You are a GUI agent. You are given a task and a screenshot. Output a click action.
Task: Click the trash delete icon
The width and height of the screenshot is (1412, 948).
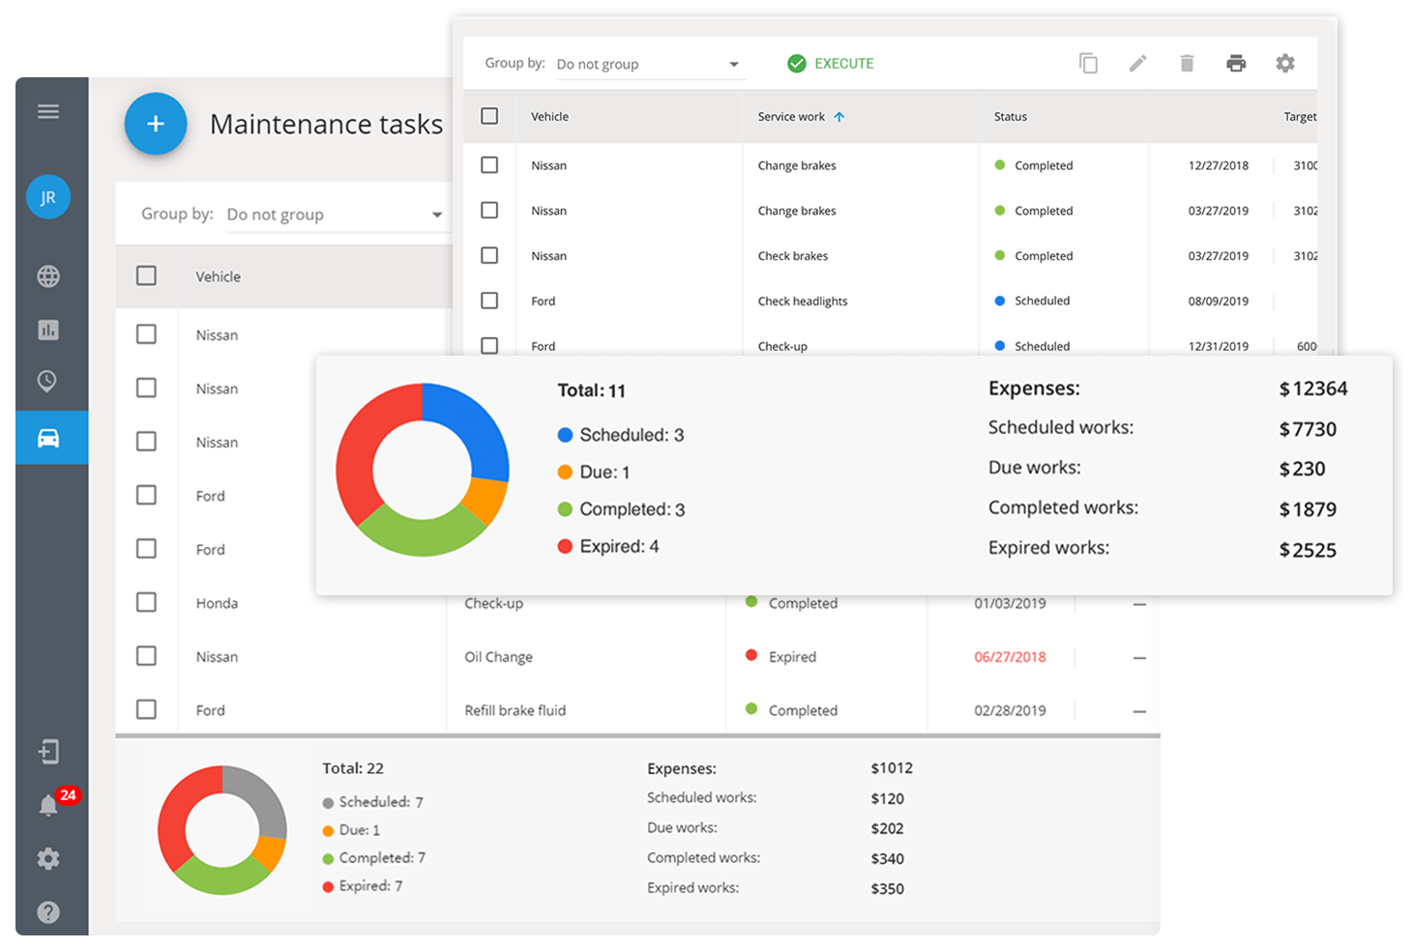point(1187,64)
